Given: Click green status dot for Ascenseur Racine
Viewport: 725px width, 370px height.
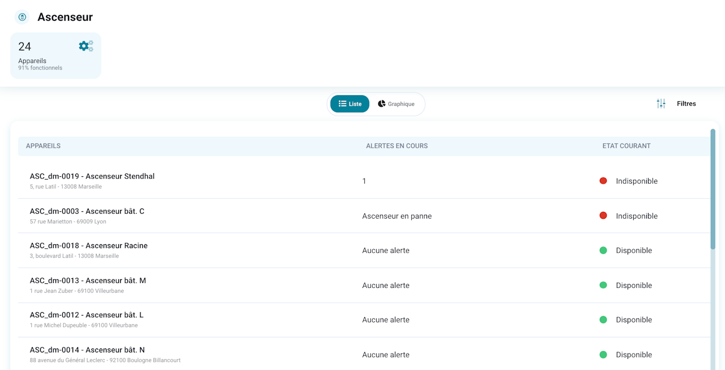Looking at the screenshot, I should (x=603, y=250).
